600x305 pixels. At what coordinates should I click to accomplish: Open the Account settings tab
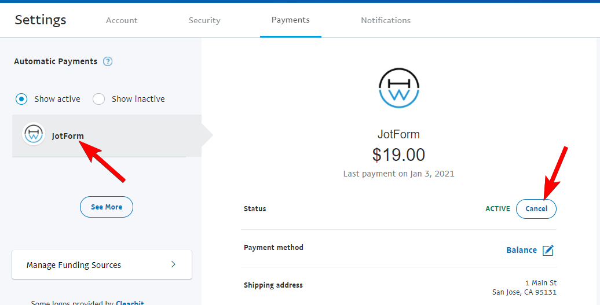(122, 20)
